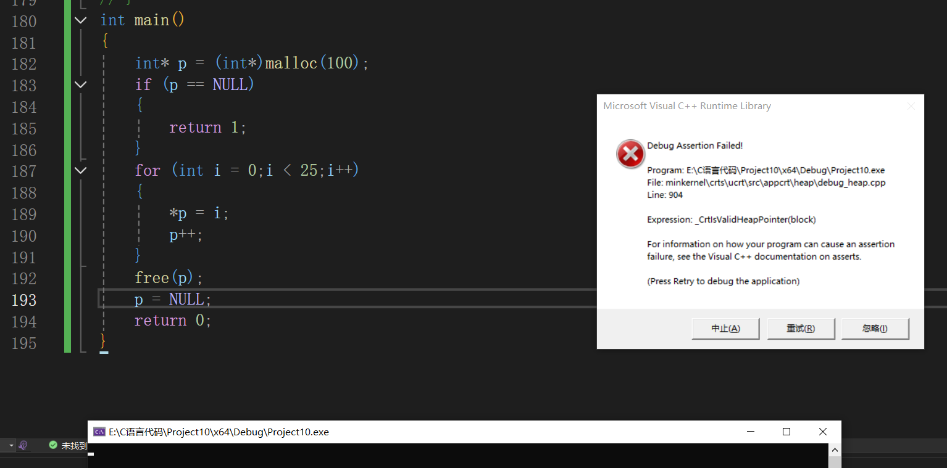Click the dialog title 'Microsoft Visual C++ Runtime Library'

coord(687,106)
